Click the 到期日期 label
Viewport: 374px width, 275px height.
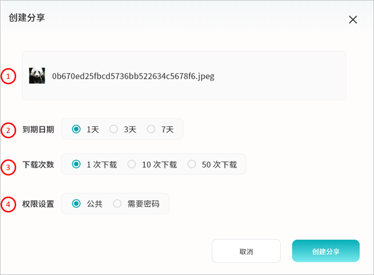tap(38, 130)
